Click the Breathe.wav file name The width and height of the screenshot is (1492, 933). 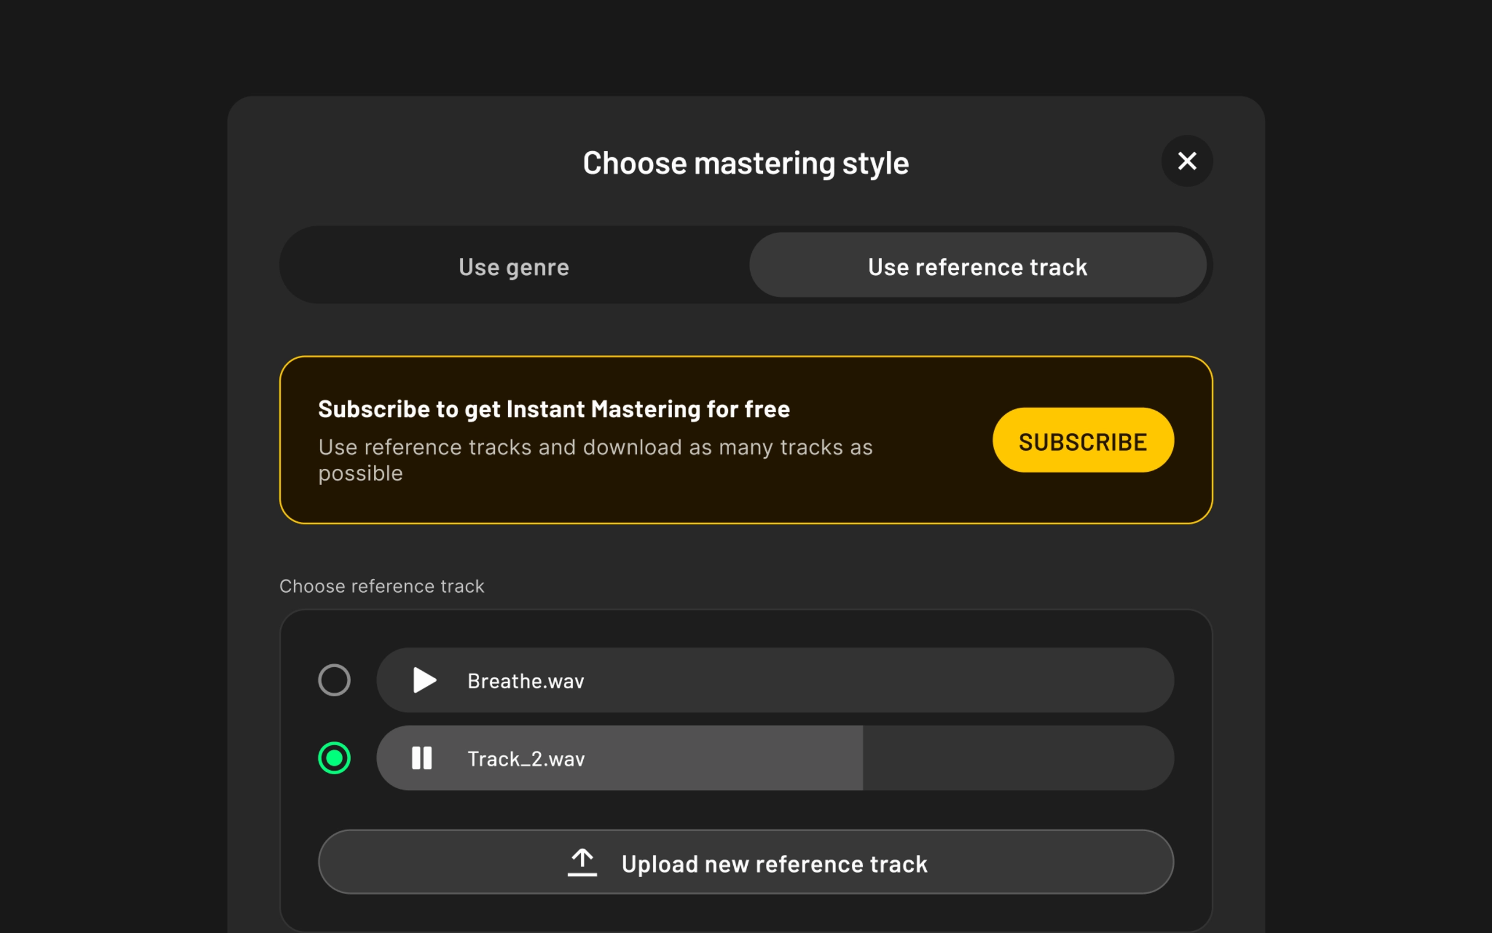[526, 681]
